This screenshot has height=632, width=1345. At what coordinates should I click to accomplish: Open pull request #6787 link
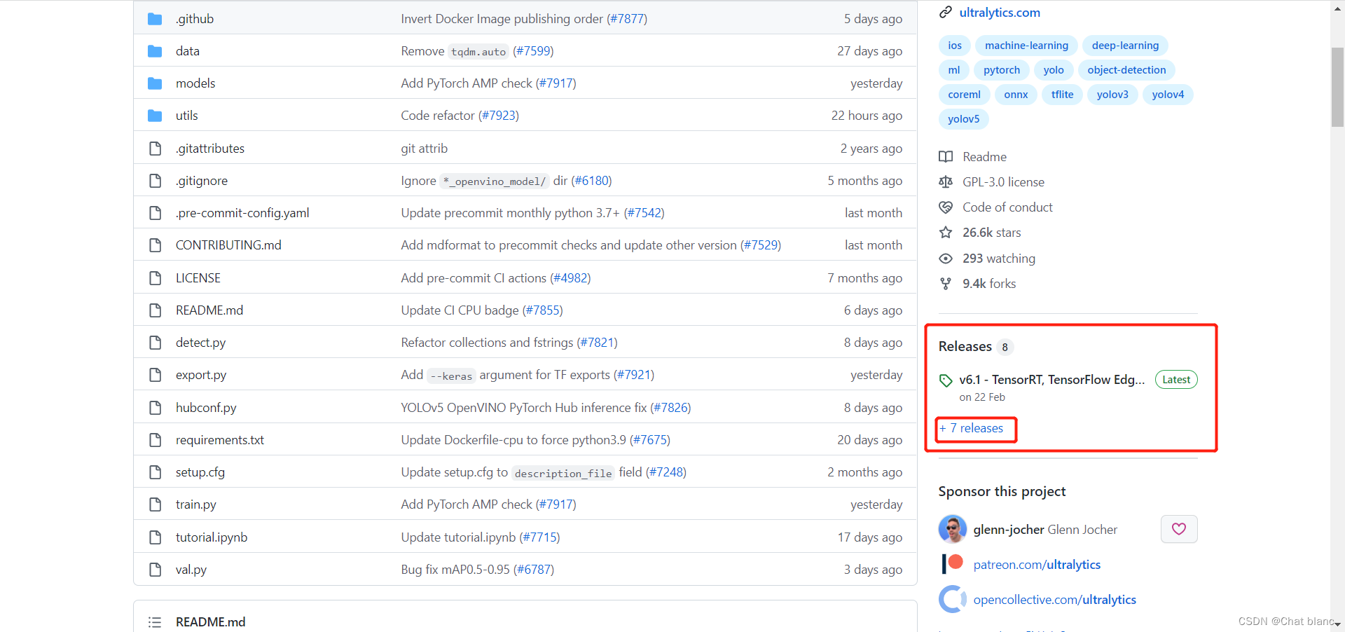pyautogui.click(x=534, y=570)
